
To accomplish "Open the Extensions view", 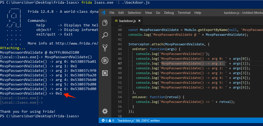I will [x=105, y=73].
